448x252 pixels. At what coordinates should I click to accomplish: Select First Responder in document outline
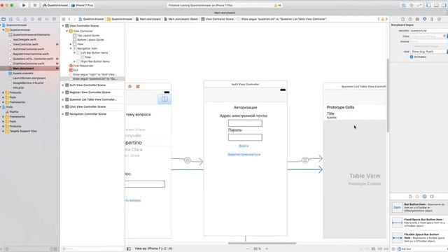81,66
